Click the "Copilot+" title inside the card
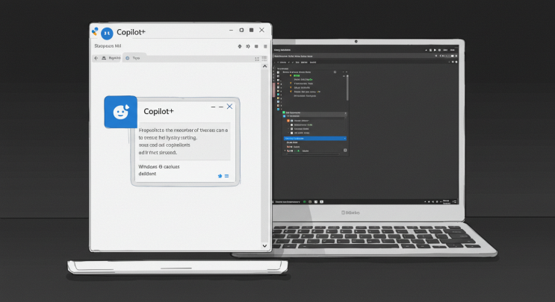555x302 pixels. (x=158, y=112)
